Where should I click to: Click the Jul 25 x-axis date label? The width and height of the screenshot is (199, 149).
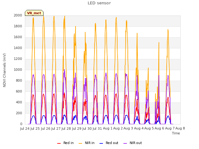(x=35, y=129)
